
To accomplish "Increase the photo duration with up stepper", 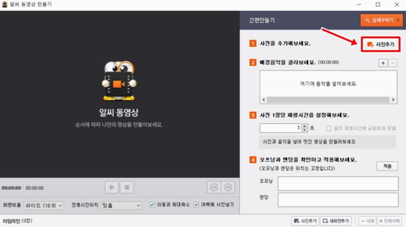I will pos(304,126).
